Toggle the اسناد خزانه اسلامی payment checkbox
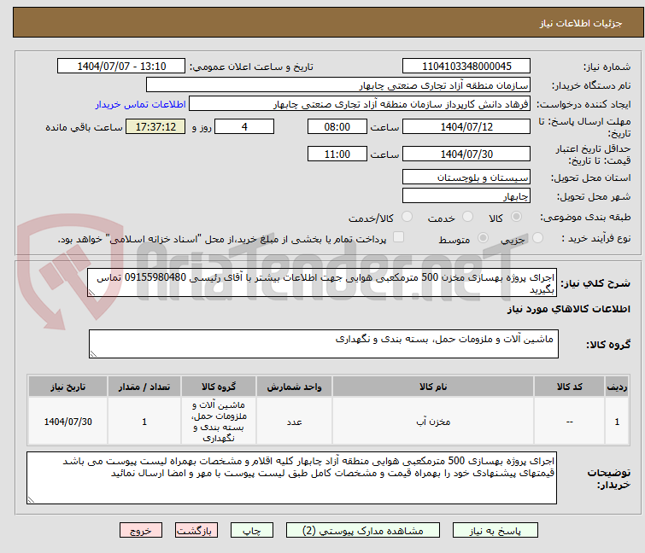This screenshot has height=553, width=645. [398, 236]
